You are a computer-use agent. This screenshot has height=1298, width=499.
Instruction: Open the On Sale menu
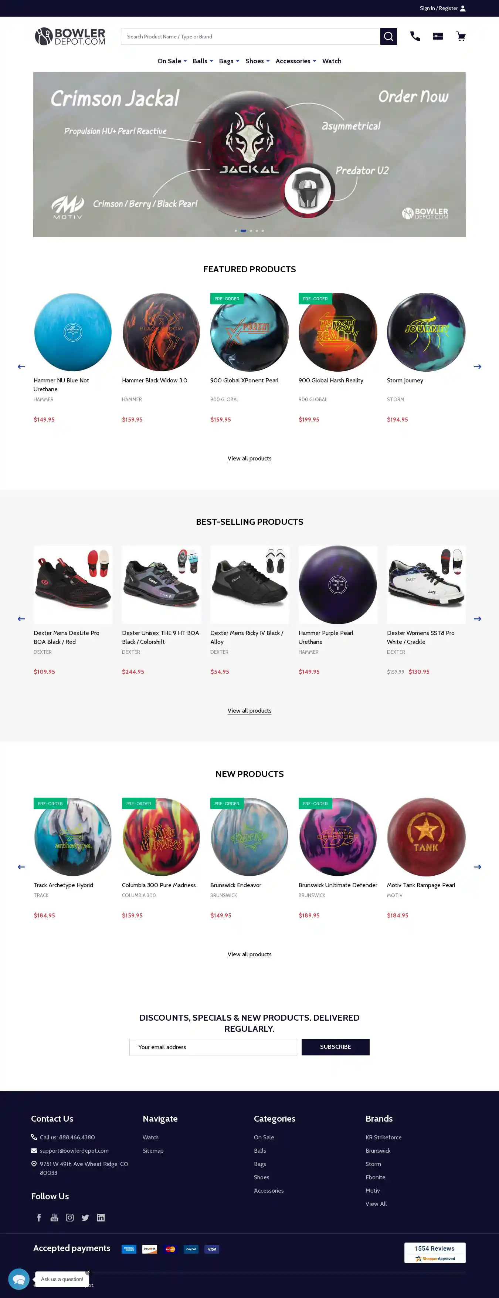[172, 61]
